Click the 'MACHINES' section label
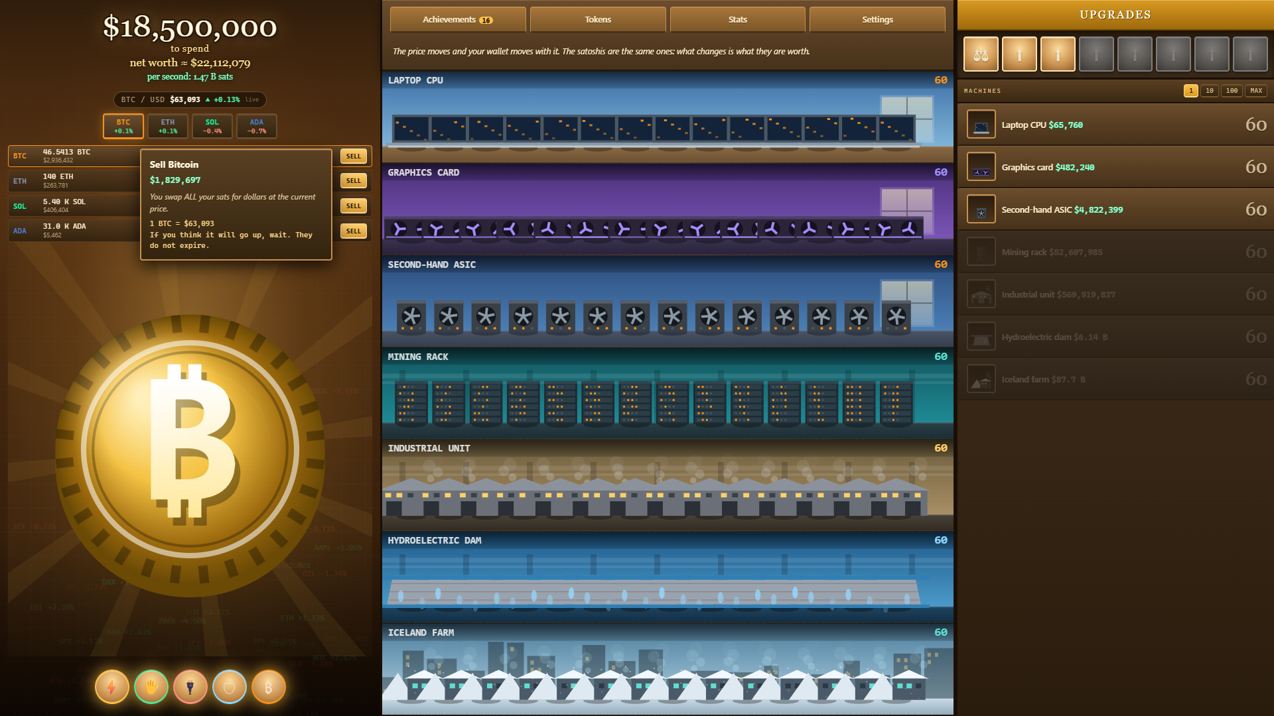 pyautogui.click(x=983, y=91)
